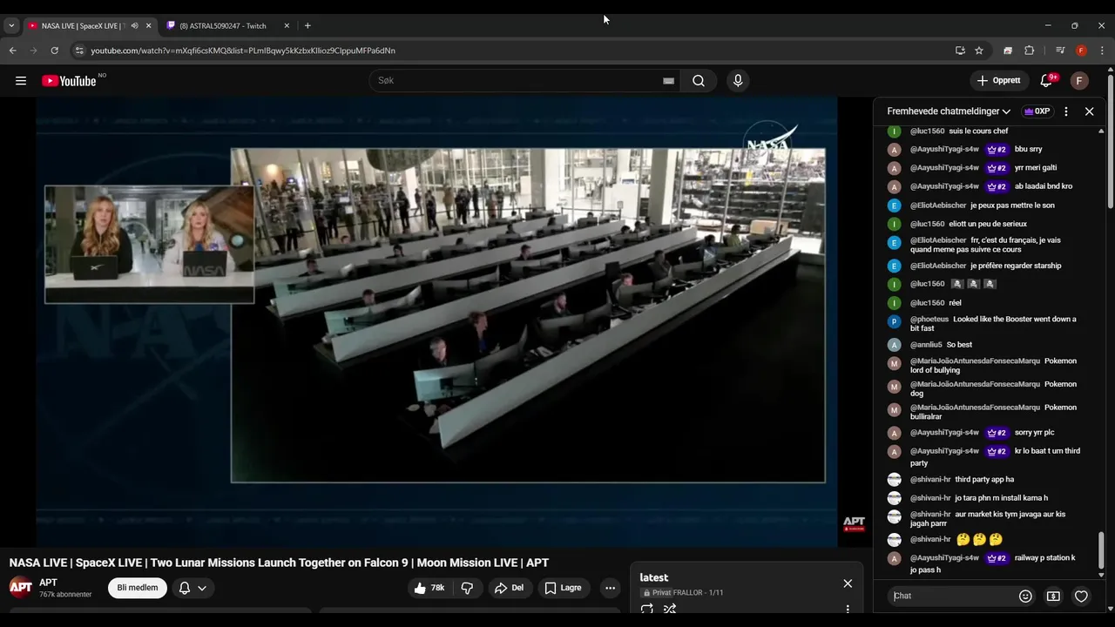The height and width of the screenshot is (627, 1115).
Task: Reload the page in the browser
Action: [x=54, y=51]
